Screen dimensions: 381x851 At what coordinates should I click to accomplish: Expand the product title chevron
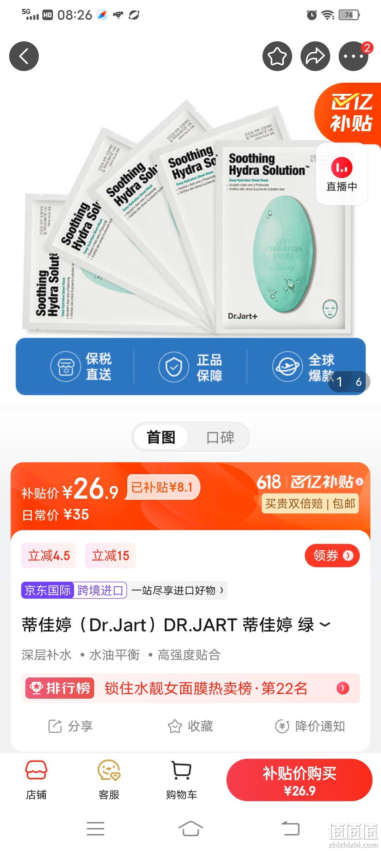tap(325, 625)
